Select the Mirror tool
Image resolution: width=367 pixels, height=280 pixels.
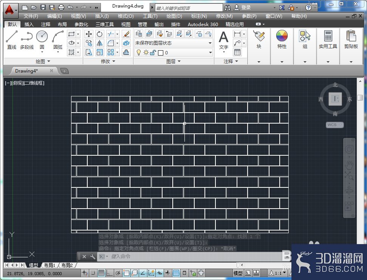(x=99, y=43)
